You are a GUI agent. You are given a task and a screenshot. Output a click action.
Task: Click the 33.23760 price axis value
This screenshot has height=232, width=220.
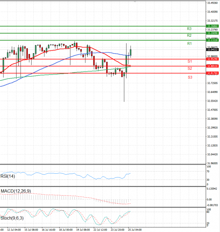point(212,30)
